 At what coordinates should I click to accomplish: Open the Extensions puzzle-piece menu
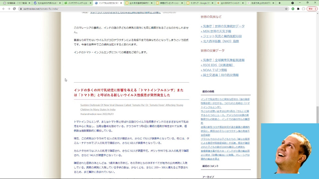click(x=298, y=9)
